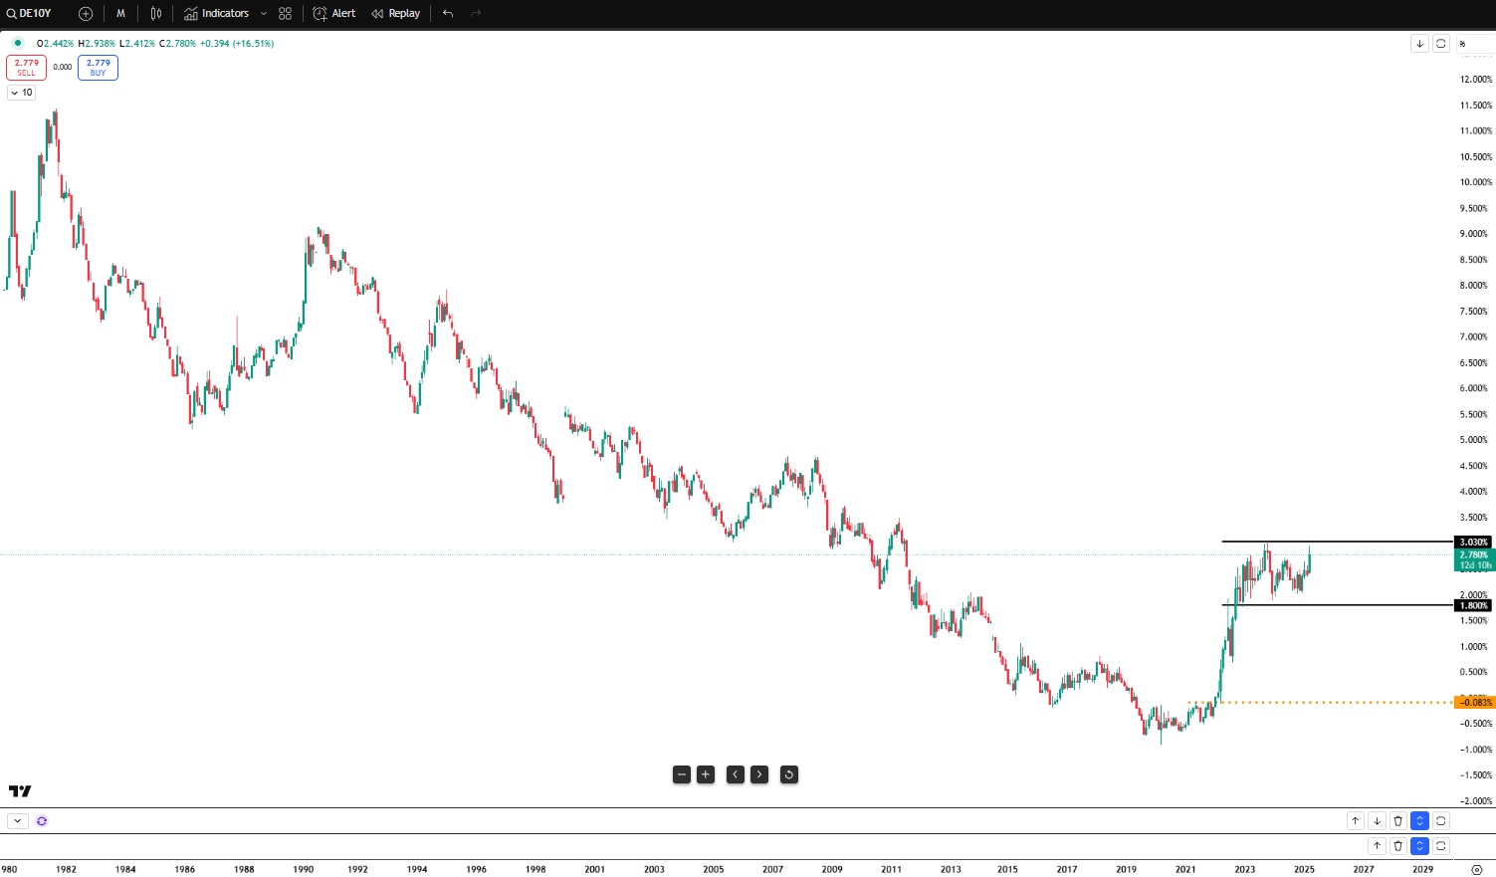Delete the lower pane with the trash icon
Screen dimensions: 1496x877
pos(1398,845)
